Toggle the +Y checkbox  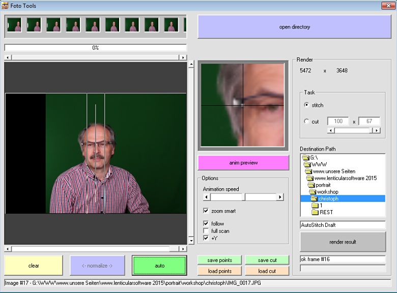pos(206,238)
